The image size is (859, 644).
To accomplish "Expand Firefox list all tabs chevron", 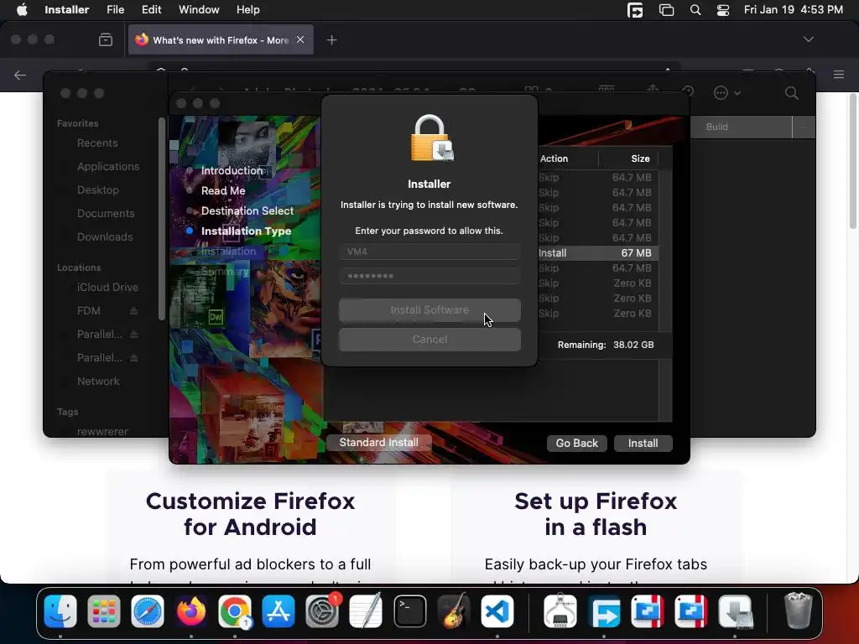I will 808,39.
